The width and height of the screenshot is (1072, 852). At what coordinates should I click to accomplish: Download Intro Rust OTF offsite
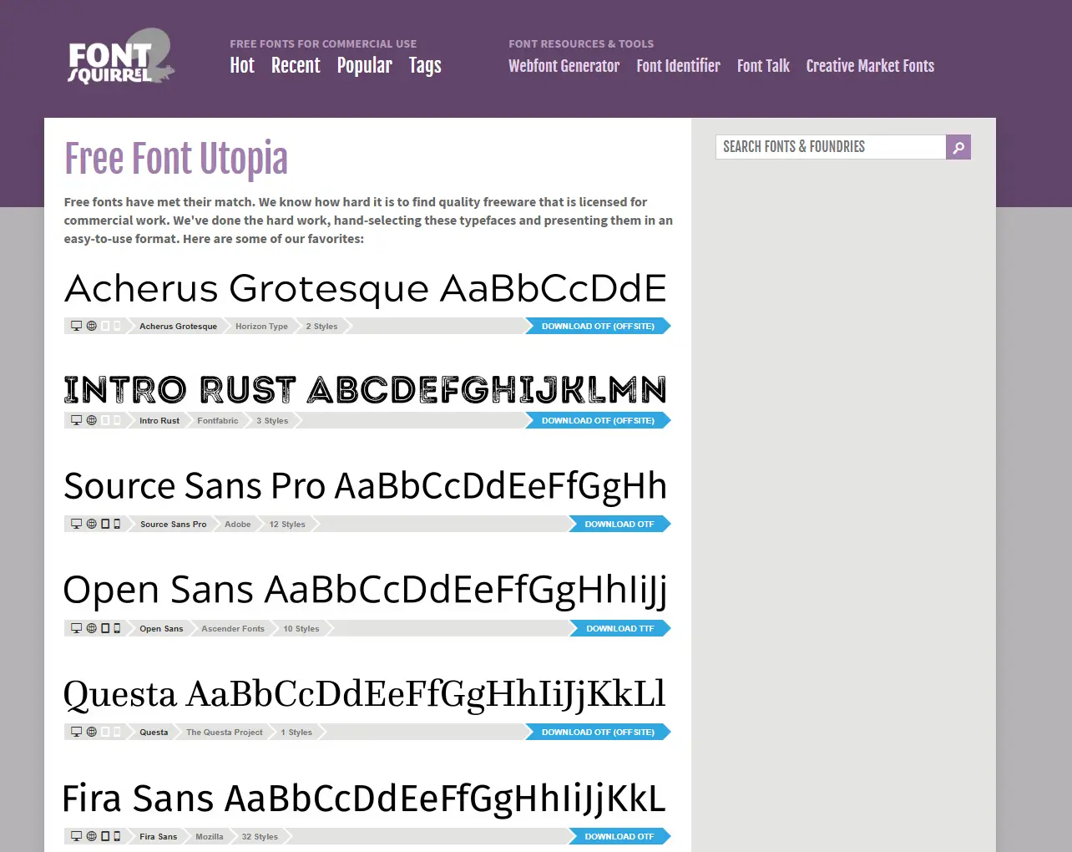tap(598, 420)
